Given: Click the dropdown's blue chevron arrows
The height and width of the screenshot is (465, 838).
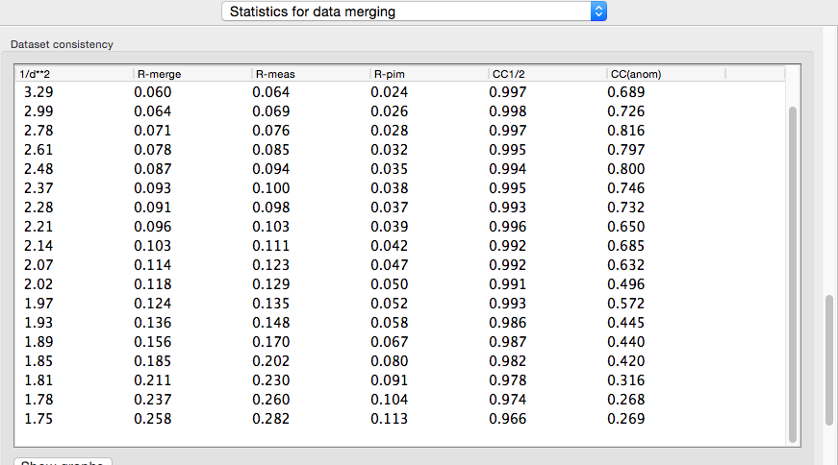Looking at the screenshot, I should (598, 12).
